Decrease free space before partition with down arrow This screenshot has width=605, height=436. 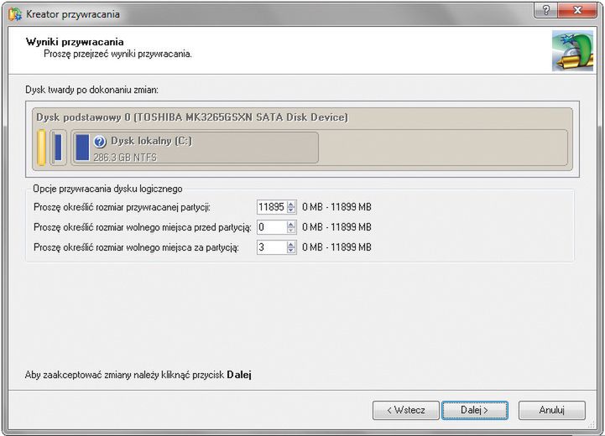(291, 231)
